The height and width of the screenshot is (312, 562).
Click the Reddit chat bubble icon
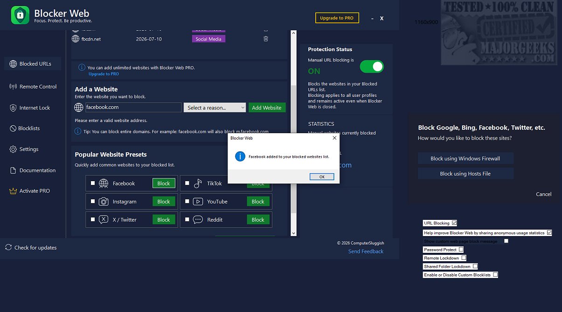tap(198, 220)
